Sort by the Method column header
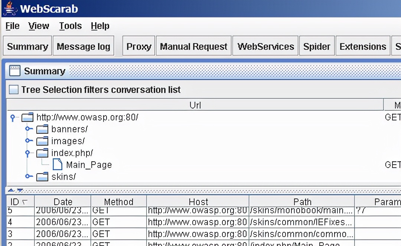This screenshot has width=401, height=246. click(x=119, y=202)
